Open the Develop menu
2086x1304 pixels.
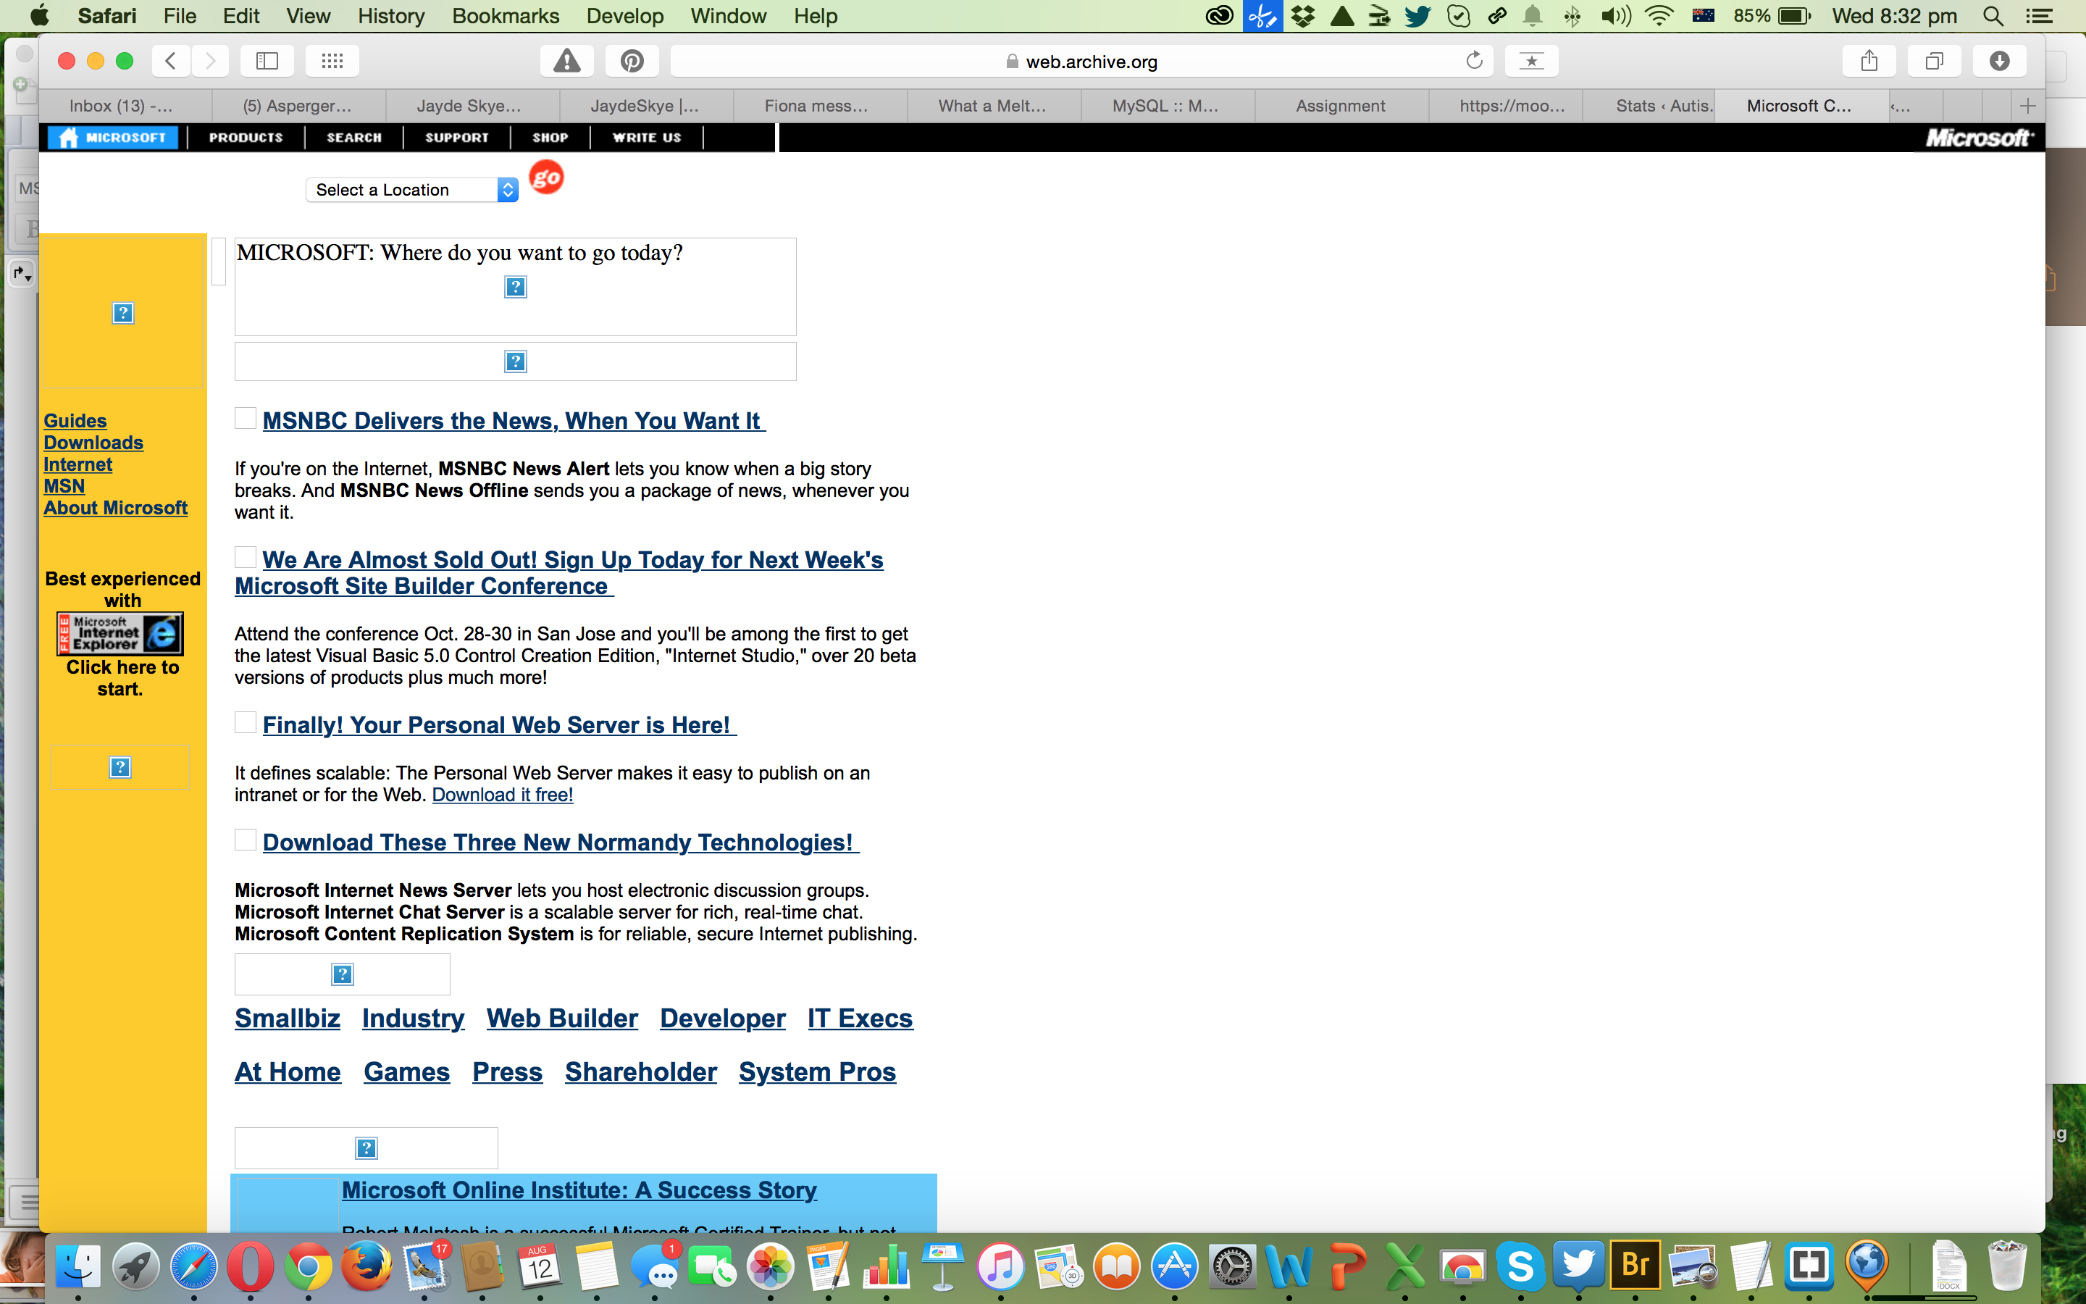tap(625, 15)
